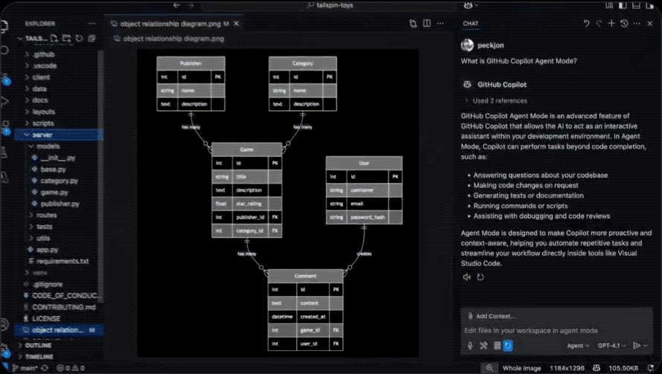
Task: Retry the Copilot response
Action: 480,277
